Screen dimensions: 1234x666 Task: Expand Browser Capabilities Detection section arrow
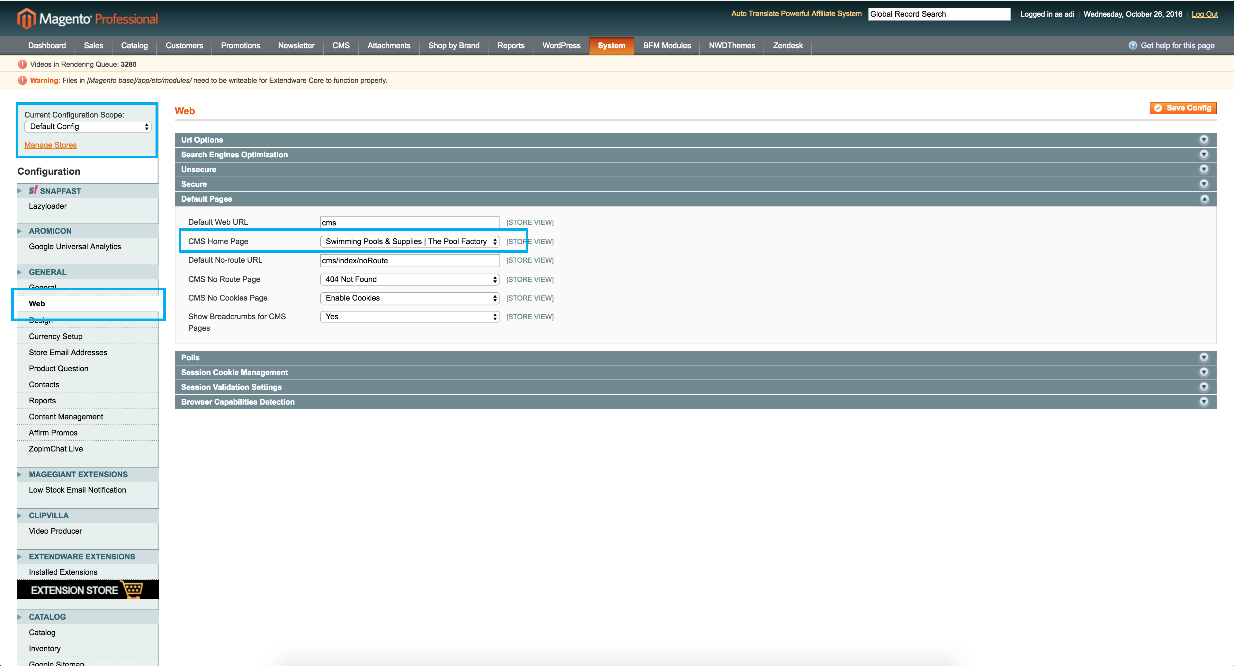pos(1204,402)
